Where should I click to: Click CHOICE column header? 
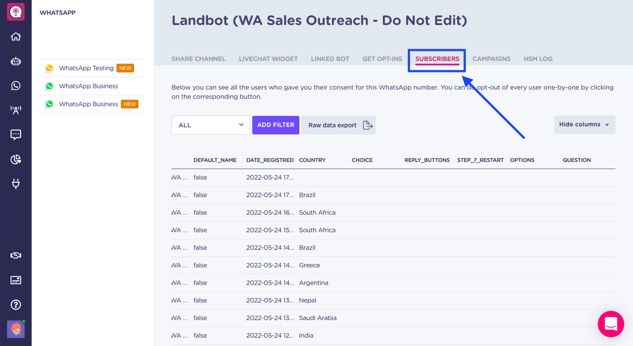pyautogui.click(x=362, y=160)
